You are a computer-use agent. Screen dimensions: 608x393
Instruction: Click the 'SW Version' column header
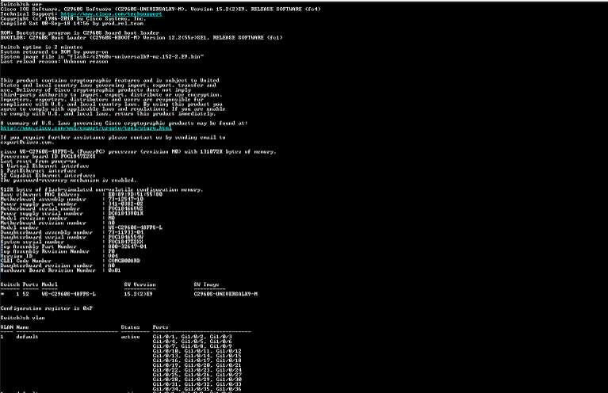(x=140, y=284)
